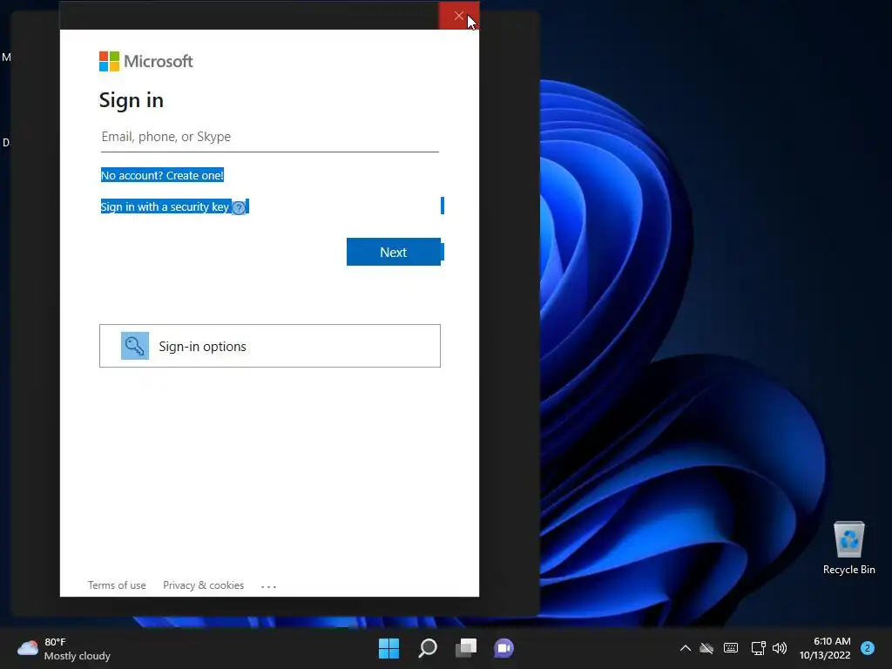The width and height of the screenshot is (892, 669).
Task: Click the network tray icon
Action: click(x=759, y=648)
